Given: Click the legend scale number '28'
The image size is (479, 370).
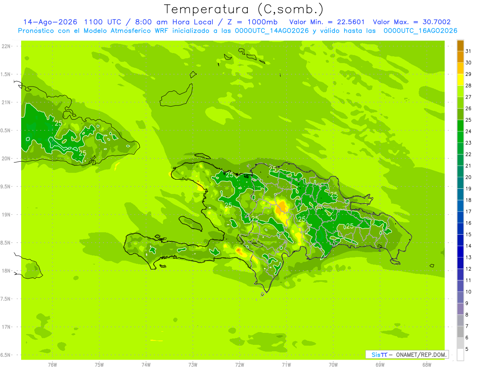Looking at the screenshot, I should pos(468,86).
